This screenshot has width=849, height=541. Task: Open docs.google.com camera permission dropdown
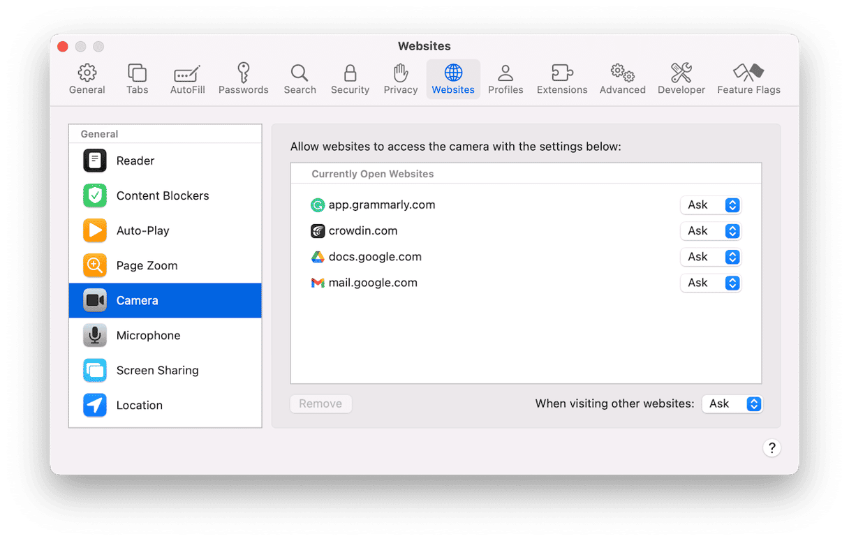710,257
